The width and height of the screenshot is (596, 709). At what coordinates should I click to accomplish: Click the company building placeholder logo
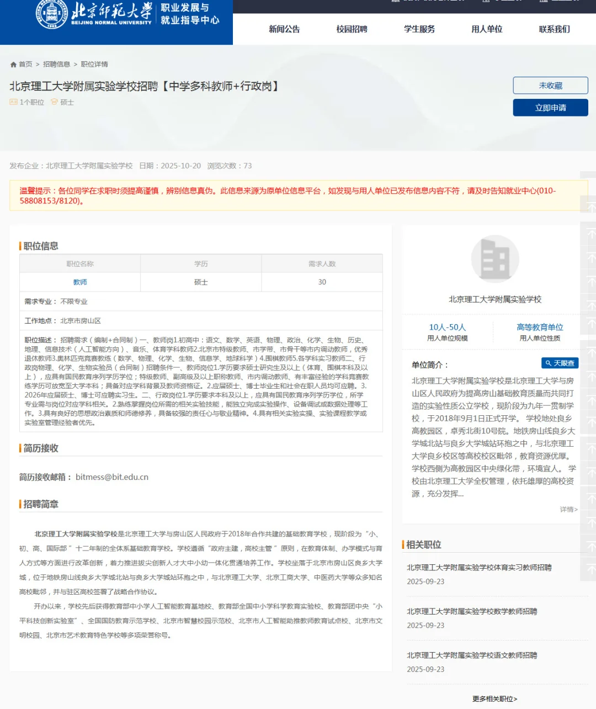pos(495,259)
